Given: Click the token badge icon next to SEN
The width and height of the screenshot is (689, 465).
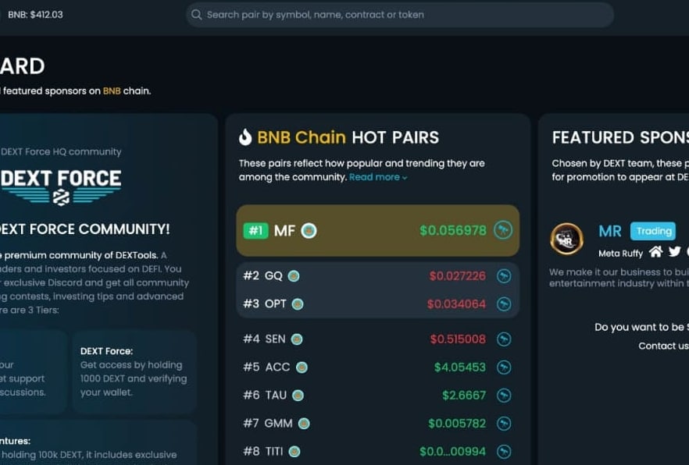Looking at the screenshot, I should pyautogui.click(x=297, y=339).
